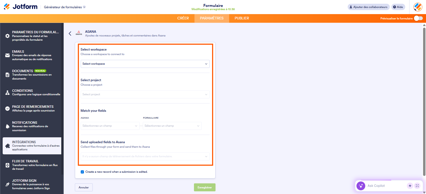The width and height of the screenshot is (426, 194).
Task: Toggle Prévisualiser le formulaire switch
Action: pyautogui.click(x=418, y=18)
